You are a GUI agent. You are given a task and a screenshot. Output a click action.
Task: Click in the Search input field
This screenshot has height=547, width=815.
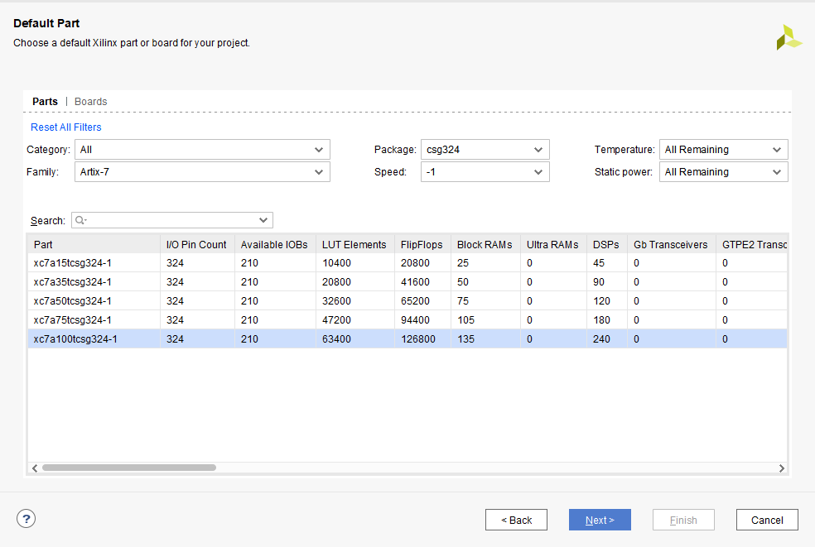point(174,220)
